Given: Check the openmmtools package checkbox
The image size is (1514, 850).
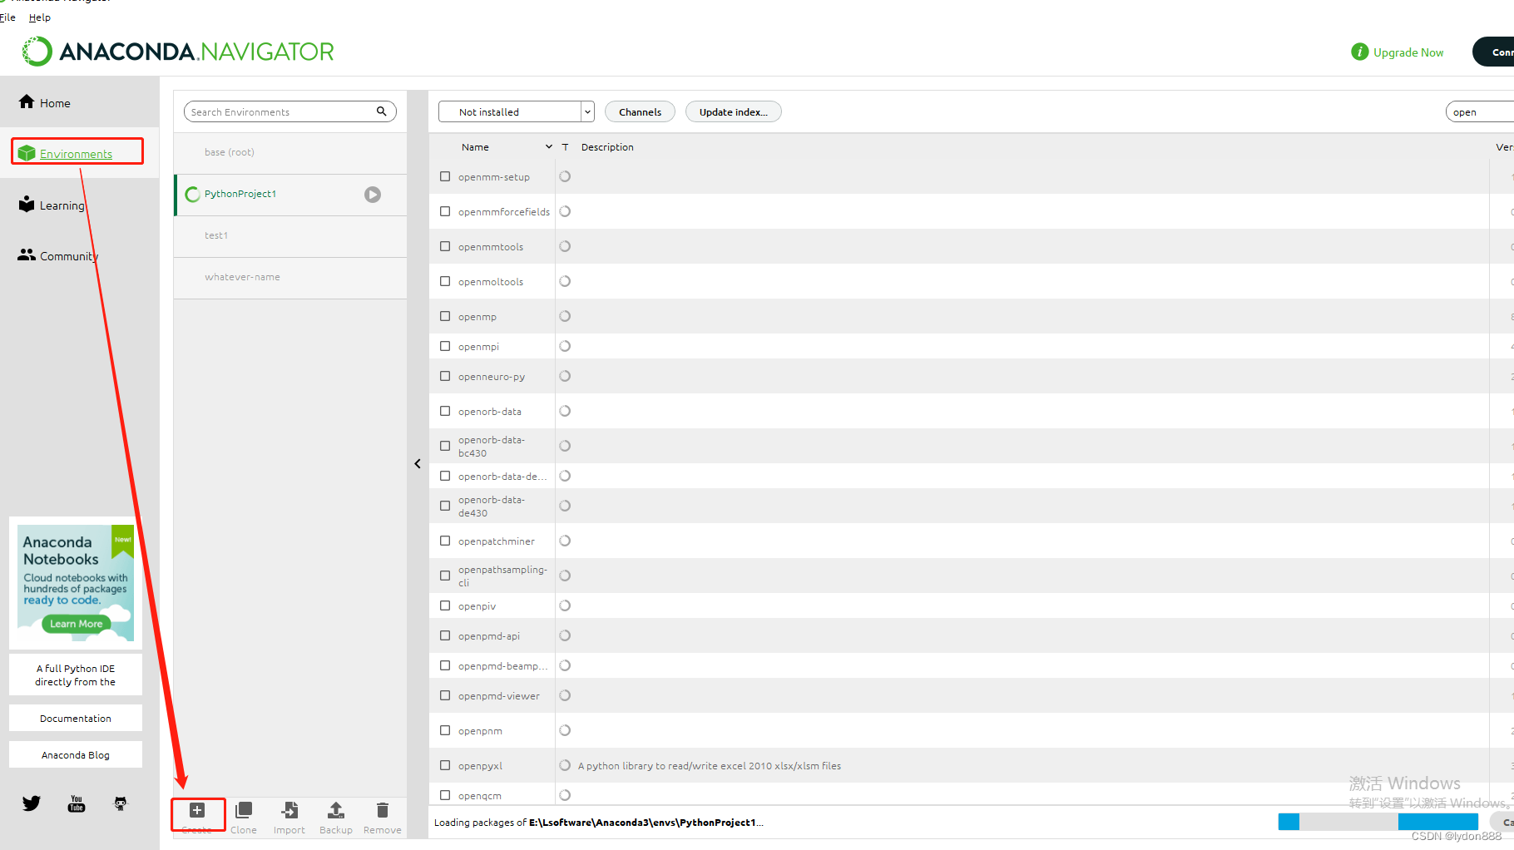Looking at the screenshot, I should pyautogui.click(x=445, y=246).
